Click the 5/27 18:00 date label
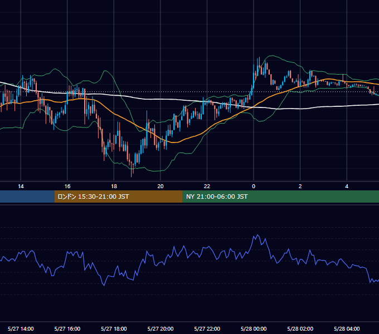 pos(114,328)
